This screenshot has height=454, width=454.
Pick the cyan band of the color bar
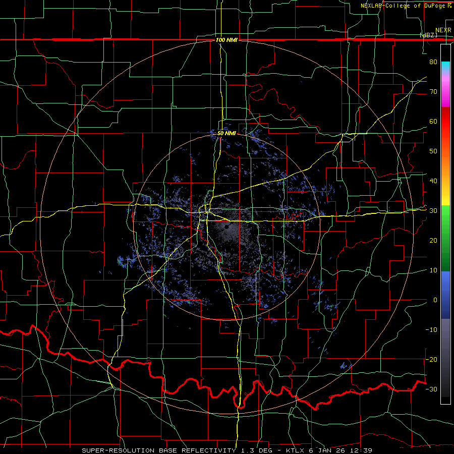tap(445, 67)
